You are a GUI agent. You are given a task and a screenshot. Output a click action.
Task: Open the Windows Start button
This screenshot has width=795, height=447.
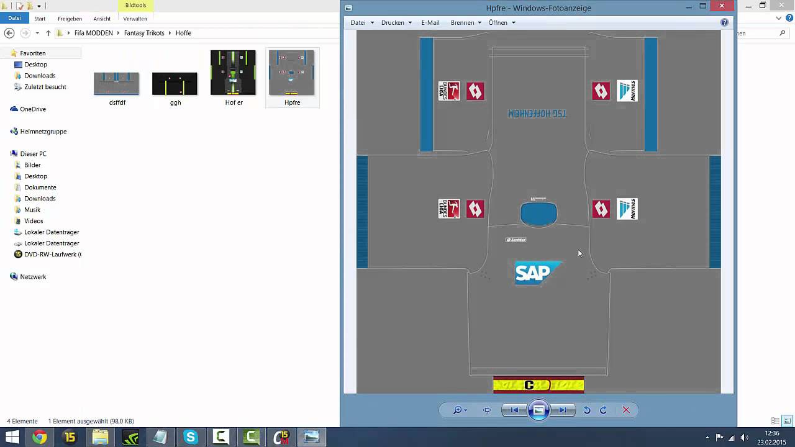(11, 437)
